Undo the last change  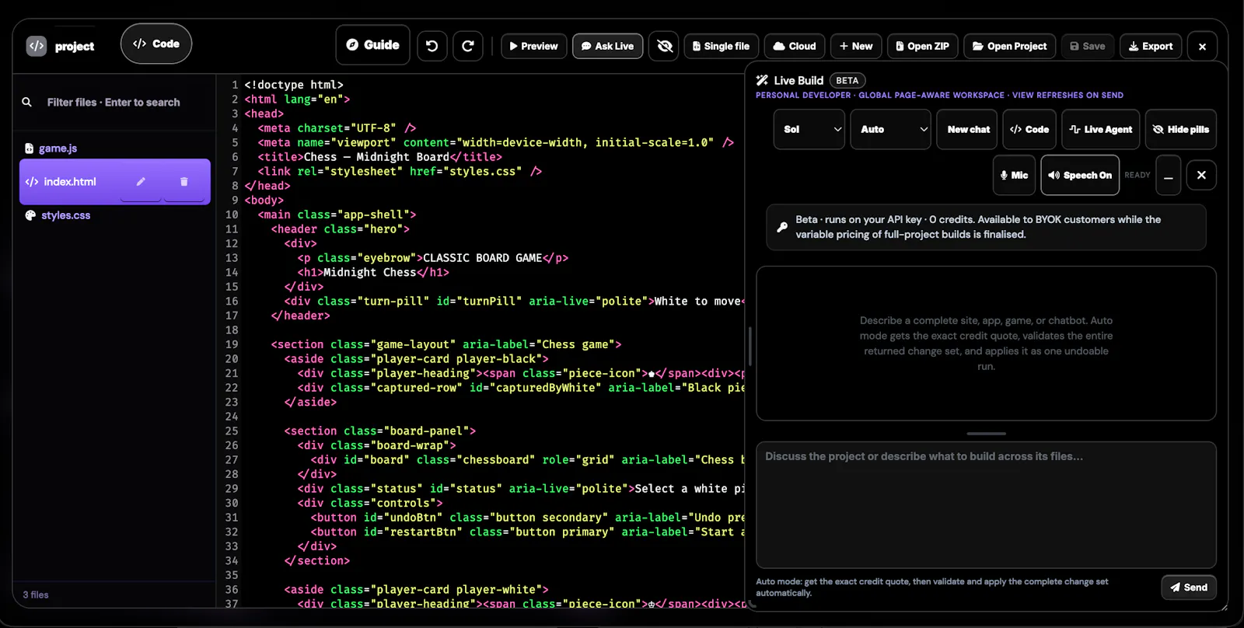432,46
